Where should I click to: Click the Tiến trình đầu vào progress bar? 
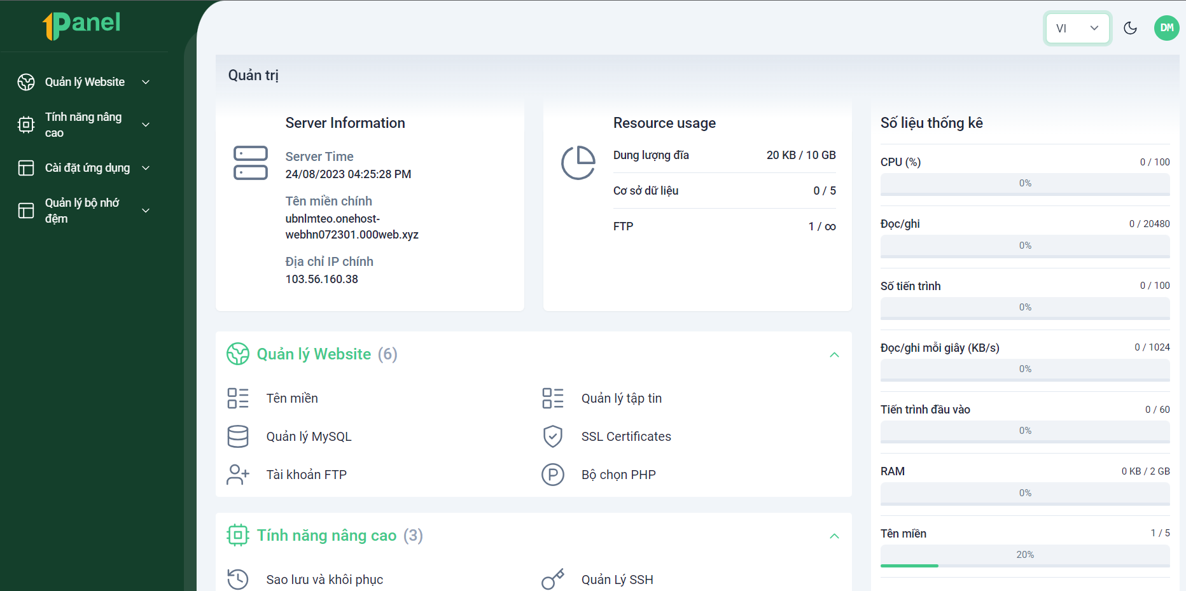1025,432
